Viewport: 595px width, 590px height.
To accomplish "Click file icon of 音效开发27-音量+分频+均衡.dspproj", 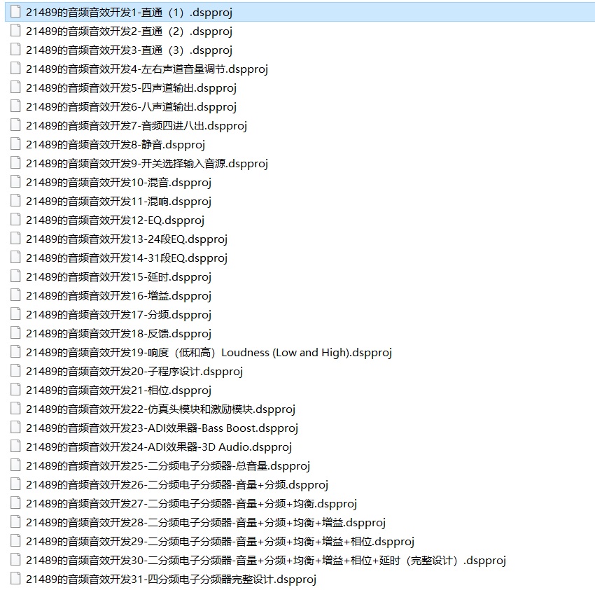I will (x=15, y=503).
